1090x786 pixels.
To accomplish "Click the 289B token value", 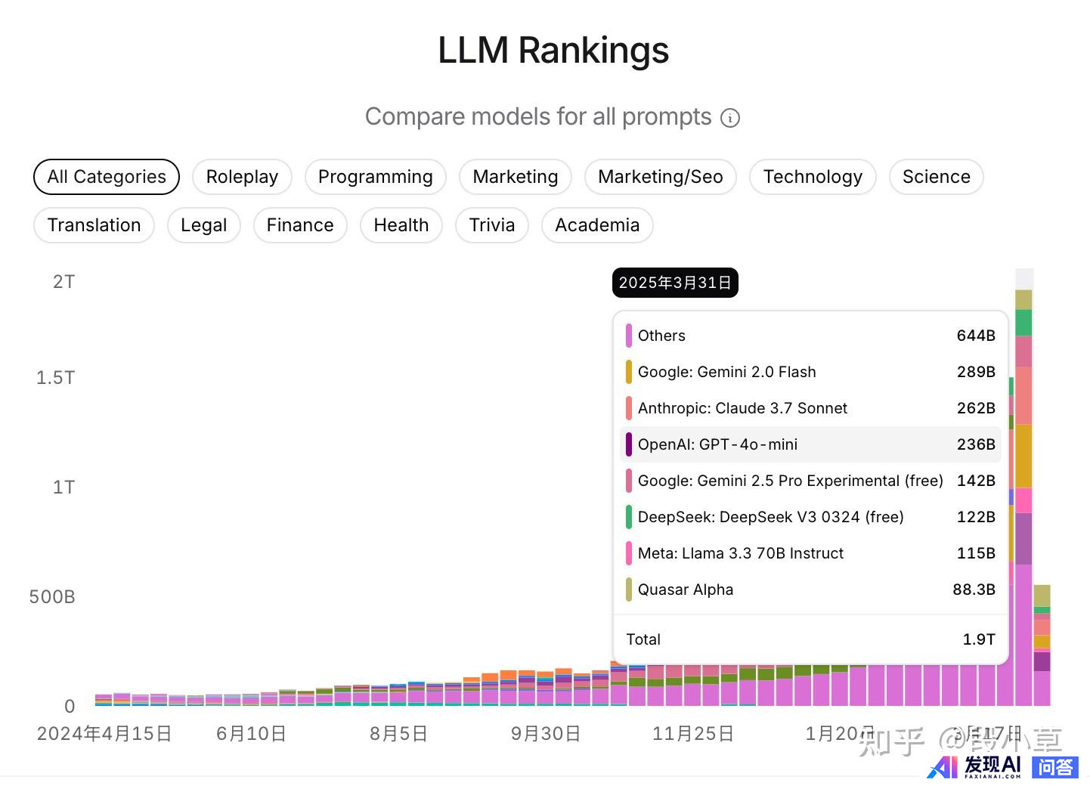I will click(x=976, y=372).
